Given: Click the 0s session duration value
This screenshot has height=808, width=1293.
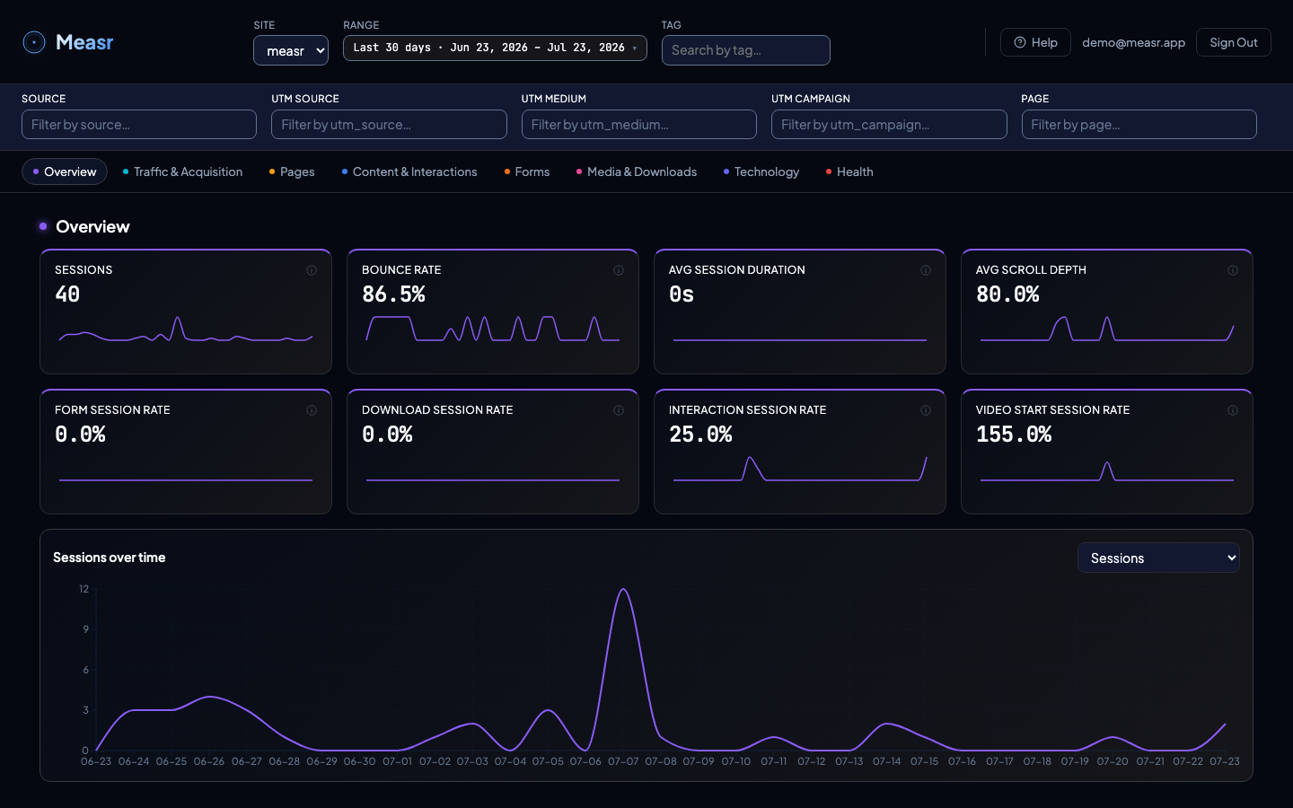Looking at the screenshot, I should (682, 294).
